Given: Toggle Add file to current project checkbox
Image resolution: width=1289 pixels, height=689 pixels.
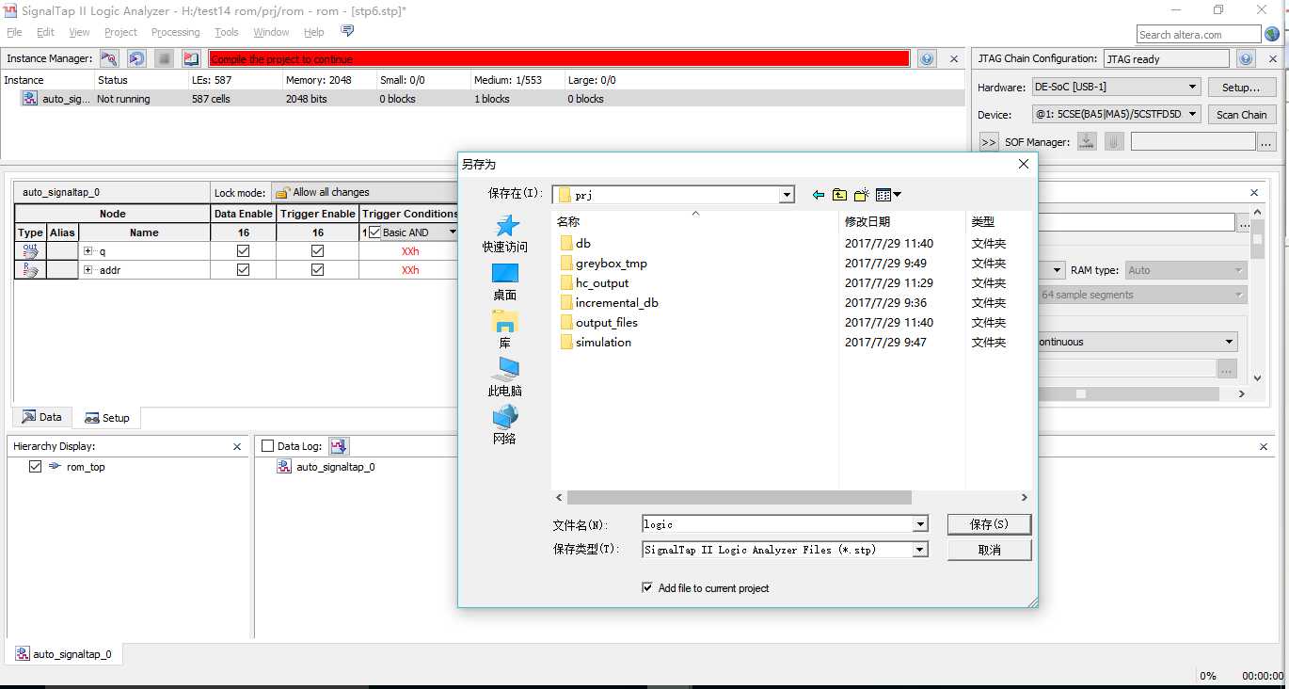Looking at the screenshot, I should (647, 587).
